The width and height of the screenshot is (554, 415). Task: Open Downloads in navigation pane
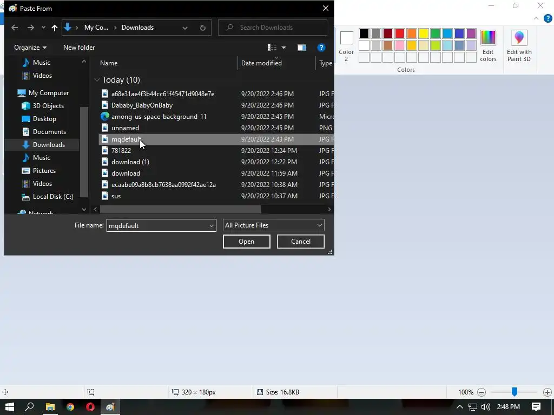click(x=49, y=145)
